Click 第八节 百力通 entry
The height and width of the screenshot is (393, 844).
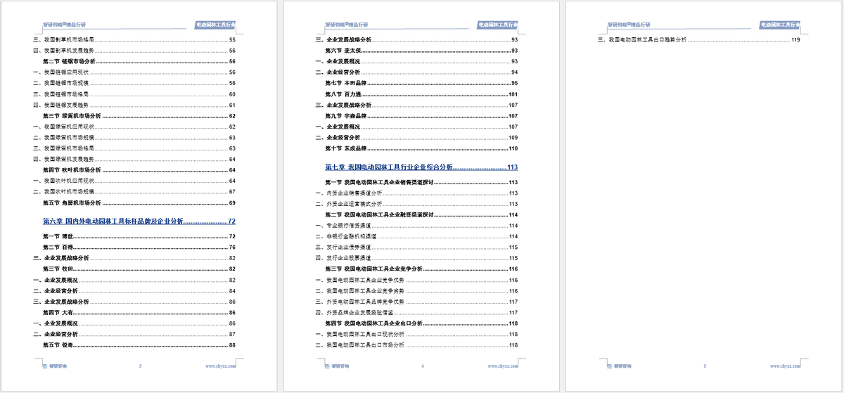421,94
